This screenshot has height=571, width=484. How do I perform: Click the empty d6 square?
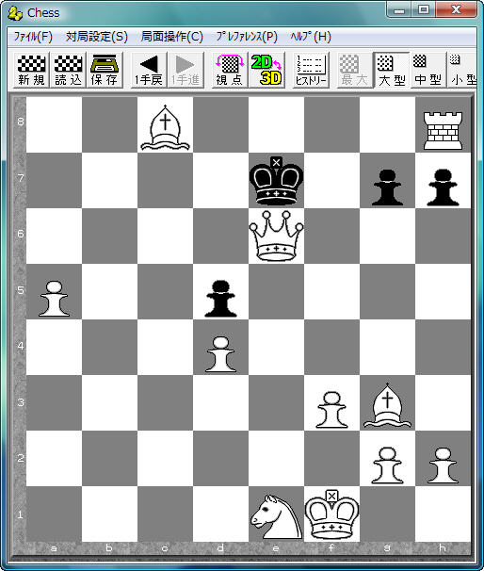[x=221, y=236]
